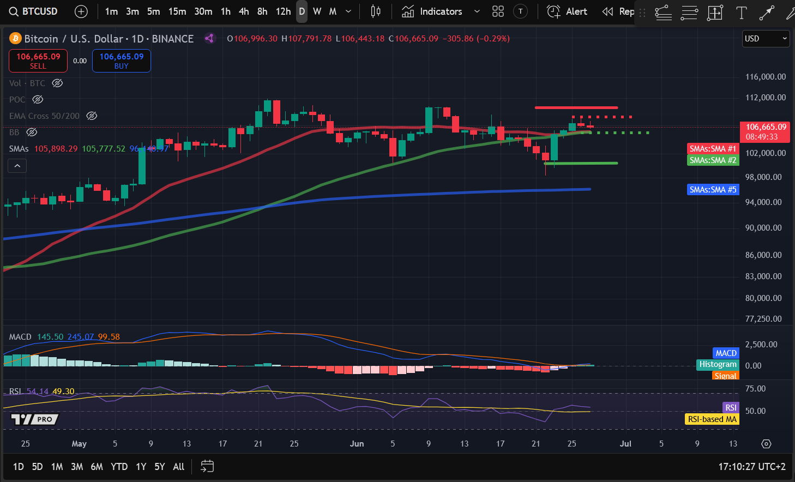795x482 pixels.
Task: Select the Text annotation tool
Action: click(741, 13)
